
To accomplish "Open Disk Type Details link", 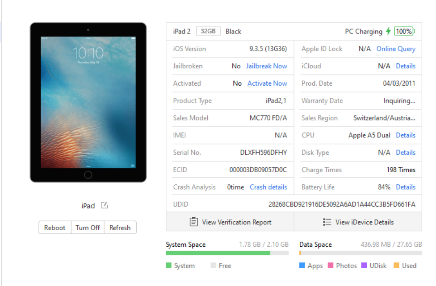I will click(x=406, y=153).
